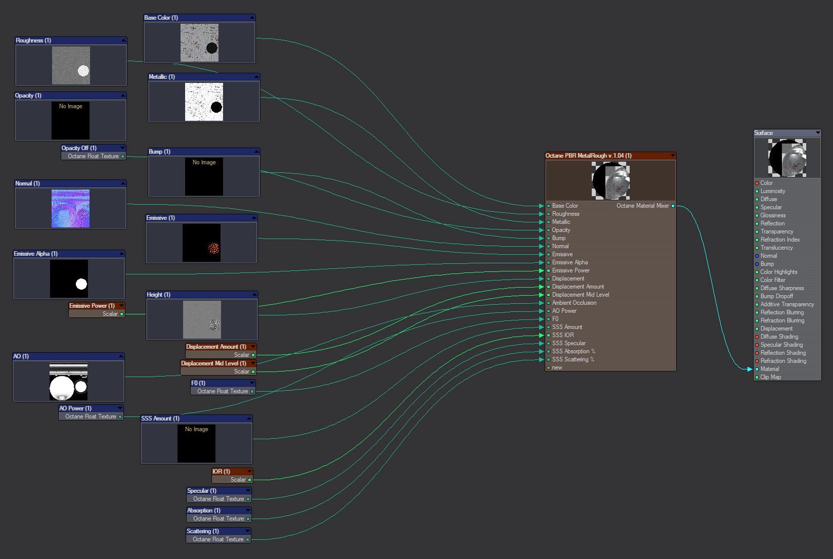Click the Color input on Surface node
The height and width of the screenshot is (559, 833).
coord(757,183)
